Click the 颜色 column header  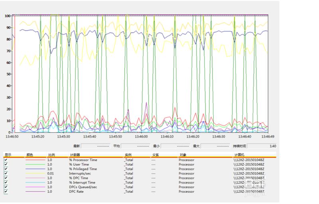coord(30,155)
